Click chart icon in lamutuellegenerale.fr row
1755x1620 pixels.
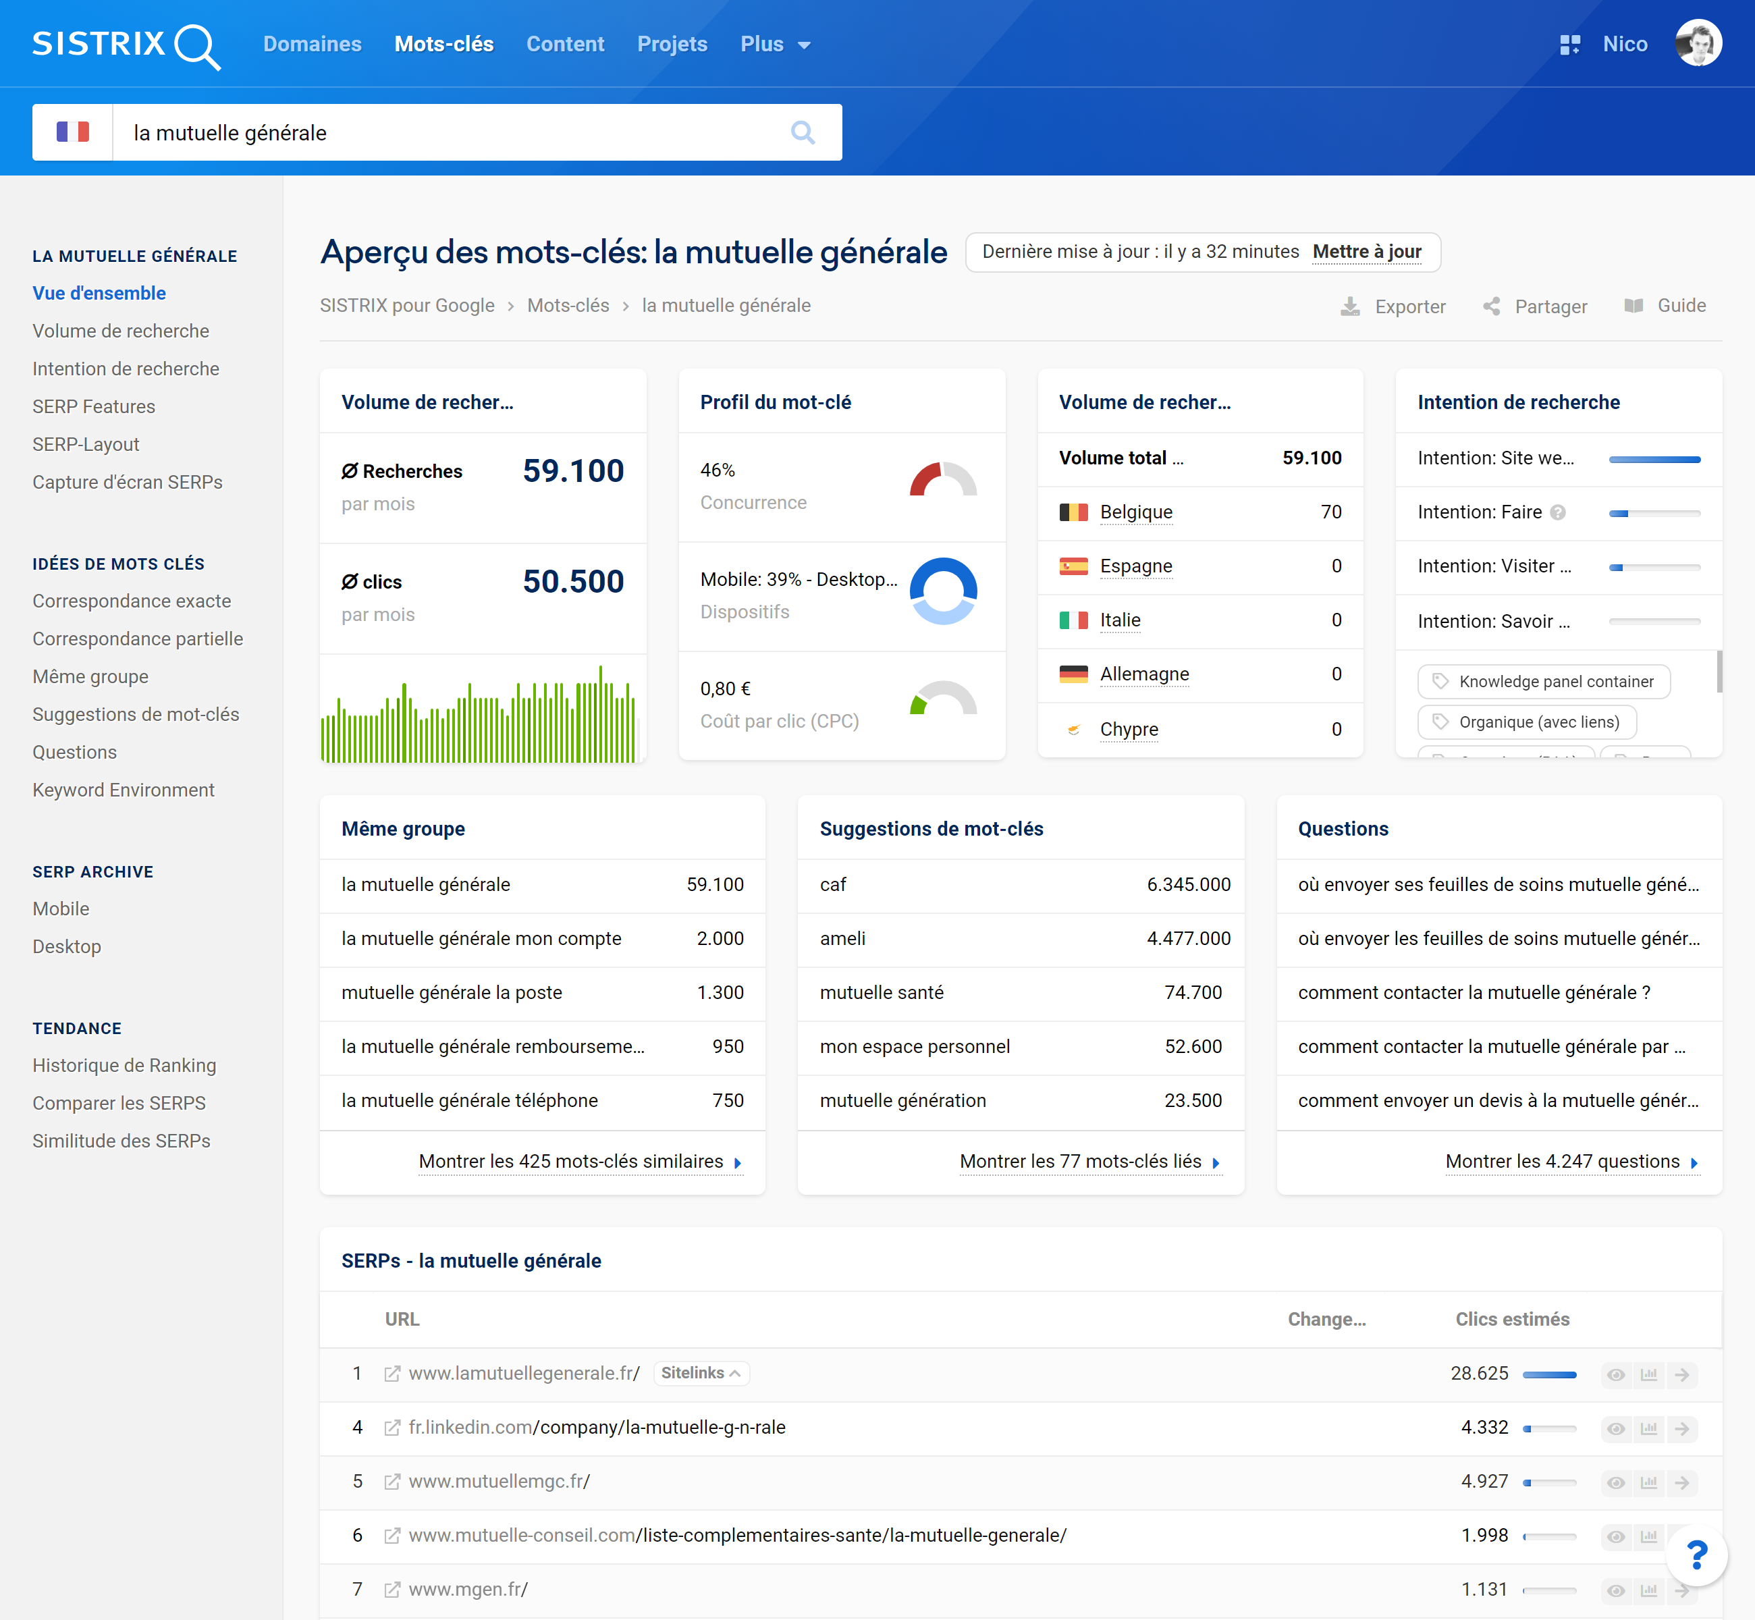(1649, 1374)
